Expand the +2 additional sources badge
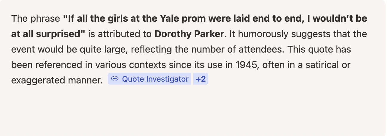Viewport: 389px width, 136px height. [x=201, y=79]
